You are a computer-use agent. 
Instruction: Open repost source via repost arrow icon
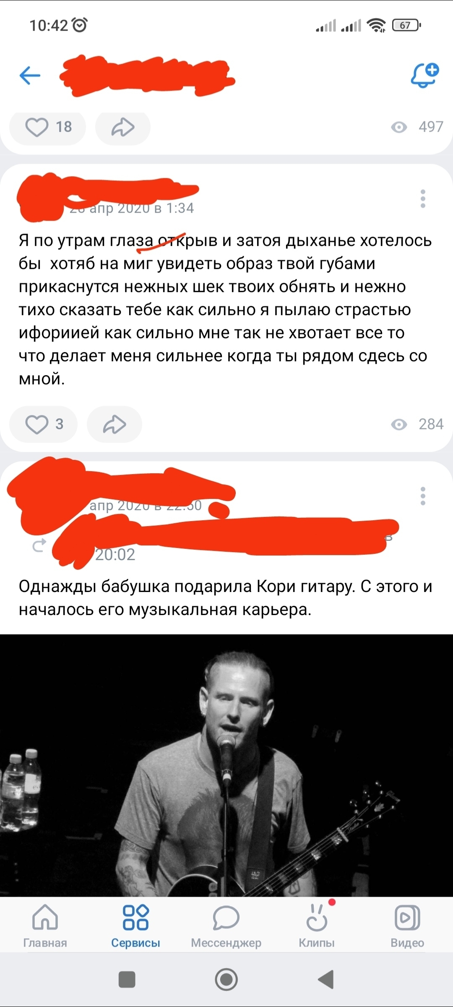[39, 546]
